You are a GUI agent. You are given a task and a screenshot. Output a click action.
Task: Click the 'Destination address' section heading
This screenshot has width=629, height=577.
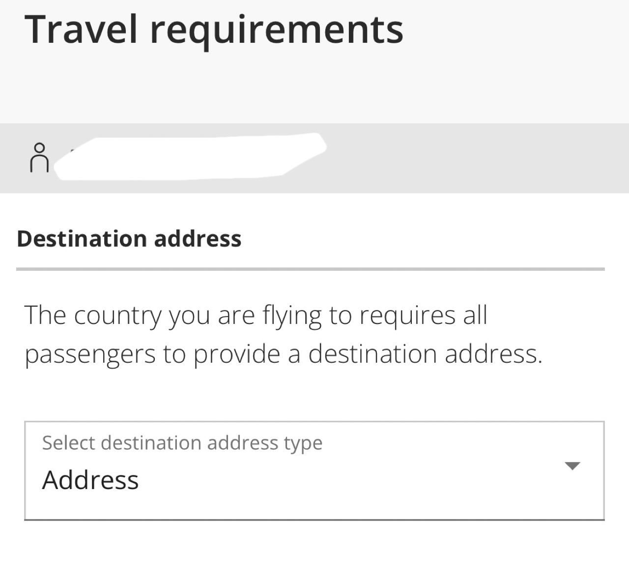click(x=129, y=239)
